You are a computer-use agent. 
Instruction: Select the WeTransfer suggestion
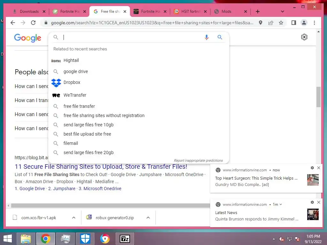tap(139, 95)
